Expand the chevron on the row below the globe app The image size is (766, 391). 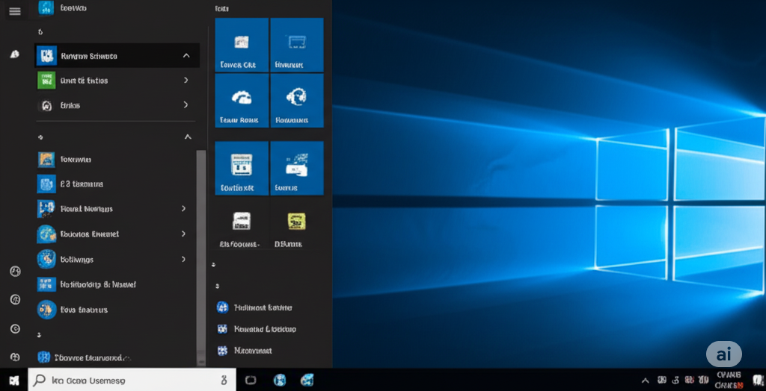(184, 259)
